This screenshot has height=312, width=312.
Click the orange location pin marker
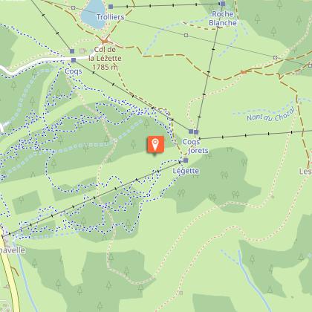155,144
